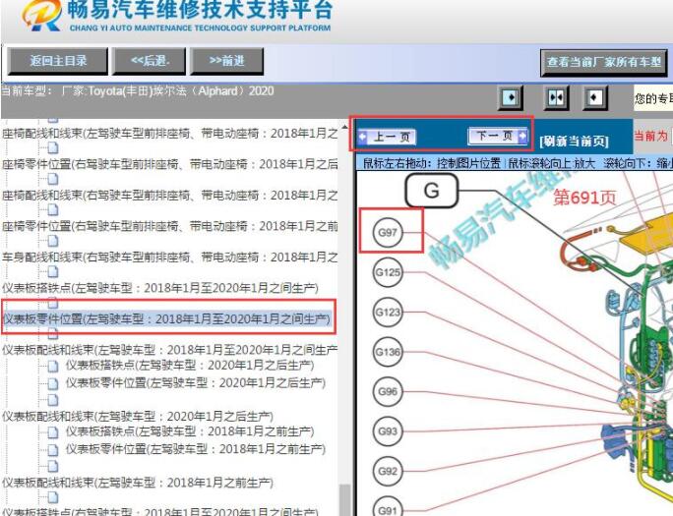Image resolution: width=673 pixels, height=516 pixels.
Task: Open 车身配线和线束(右驾驶车型前排座椅 item
Action: pos(170,258)
